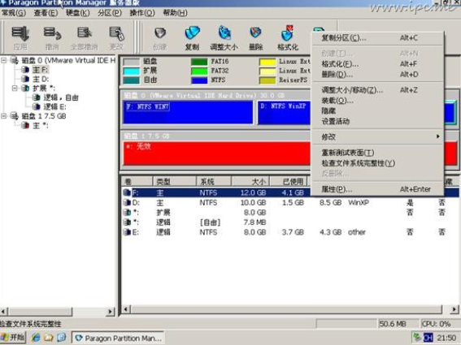Choose 设置活动 in context menu

[377, 121]
